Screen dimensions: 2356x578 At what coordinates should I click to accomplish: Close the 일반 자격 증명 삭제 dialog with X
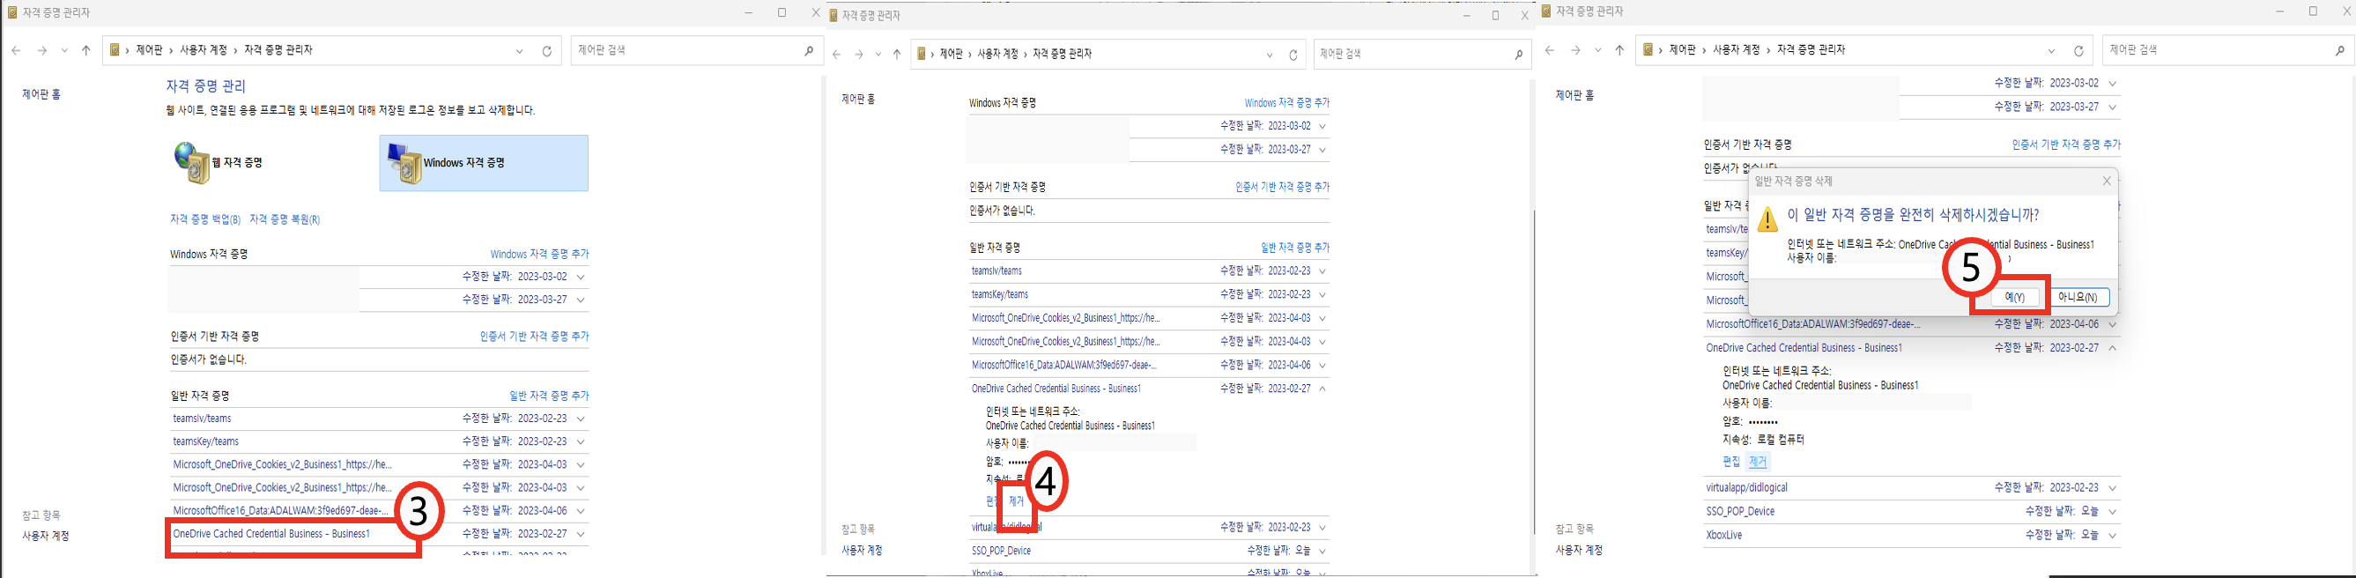click(2108, 182)
